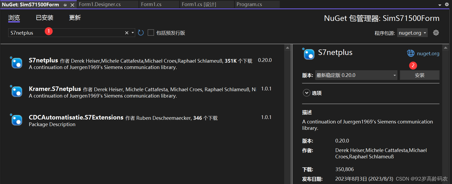This screenshot has width=452, height=184.
Task: Open the document tab overflow dropdown
Action: pyautogui.click(x=440, y=5)
